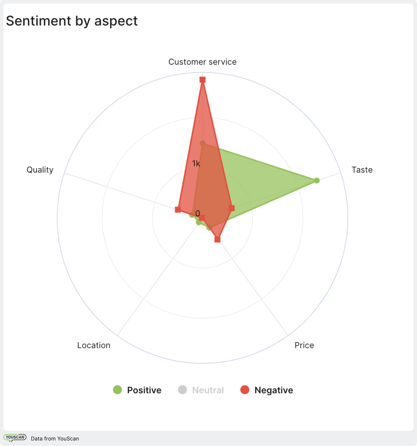The height and width of the screenshot is (446, 417).
Task: Click the green Positive legend dot
Action: click(117, 390)
